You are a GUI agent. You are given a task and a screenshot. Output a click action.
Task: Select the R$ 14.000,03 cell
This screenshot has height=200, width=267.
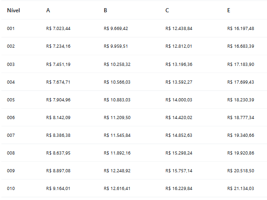coord(179,100)
